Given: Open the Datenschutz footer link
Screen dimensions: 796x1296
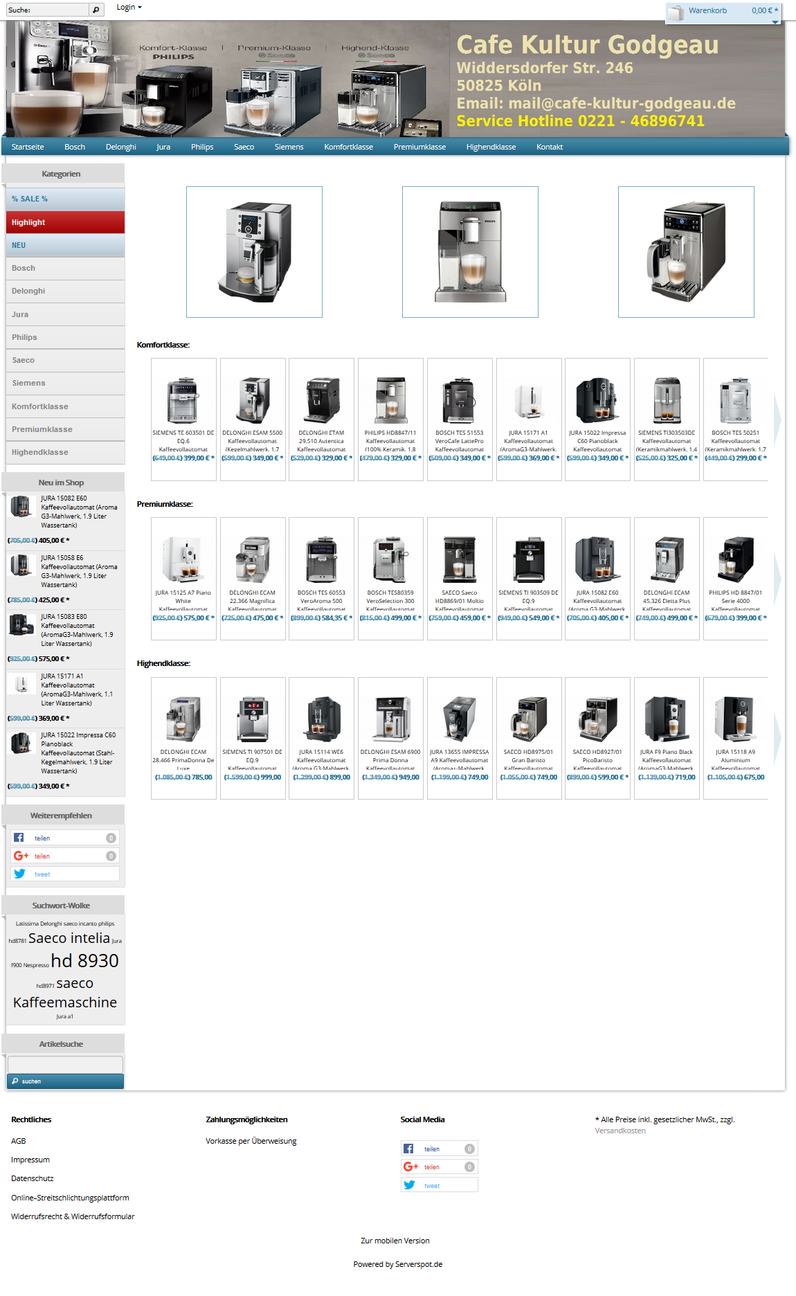Looking at the screenshot, I should point(33,1178).
